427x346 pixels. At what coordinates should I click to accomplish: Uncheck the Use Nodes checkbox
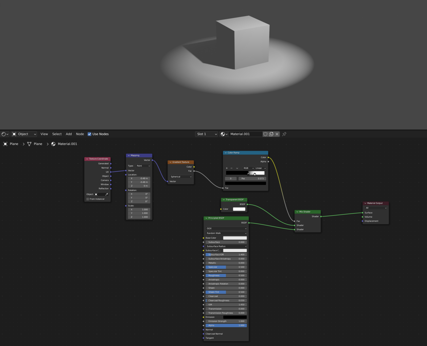[x=89, y=134]
